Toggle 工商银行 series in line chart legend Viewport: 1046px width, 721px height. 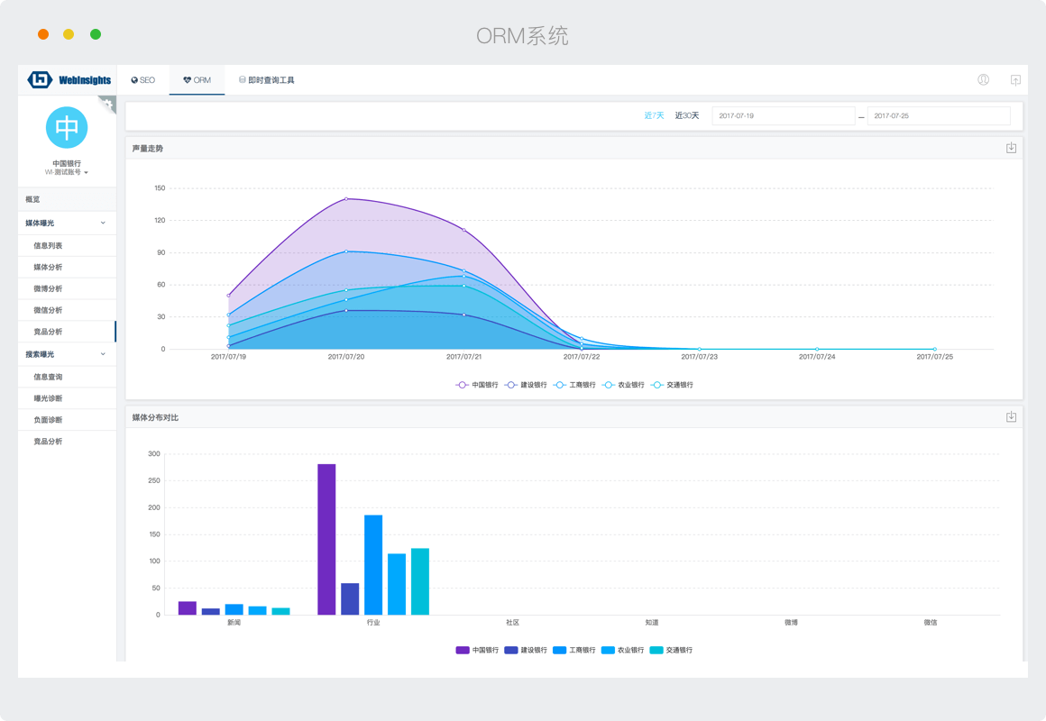574,385
